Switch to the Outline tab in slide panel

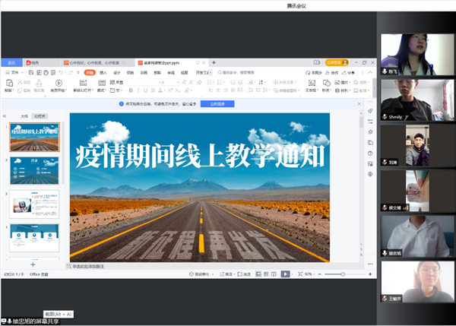(24, 116)
